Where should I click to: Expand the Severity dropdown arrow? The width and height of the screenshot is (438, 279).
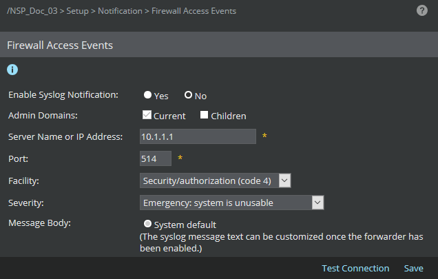click(x=317, y=203)
